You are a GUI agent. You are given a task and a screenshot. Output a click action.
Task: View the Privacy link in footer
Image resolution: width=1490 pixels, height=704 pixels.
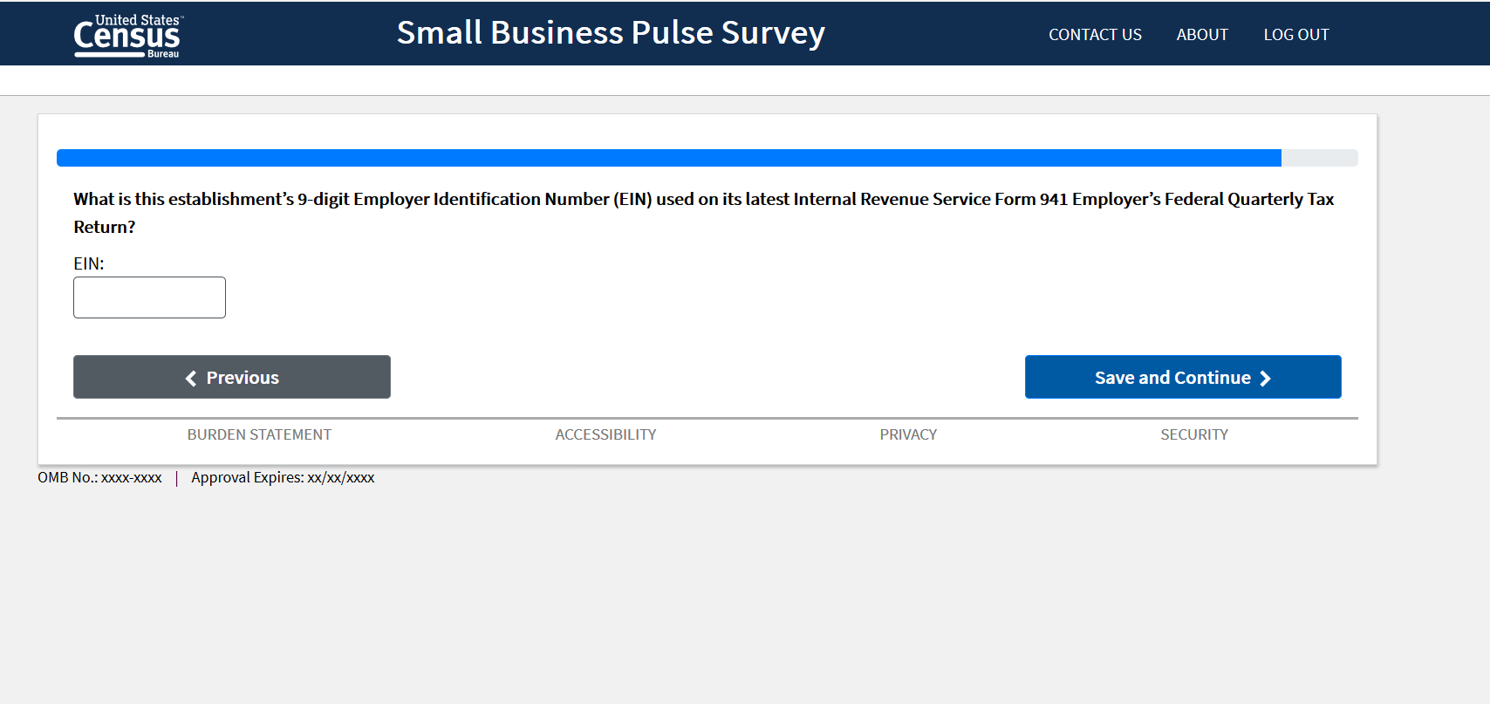tap(908, 434)
